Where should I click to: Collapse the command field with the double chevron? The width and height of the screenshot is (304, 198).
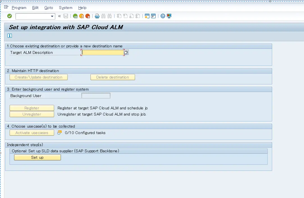coord(59,16)
